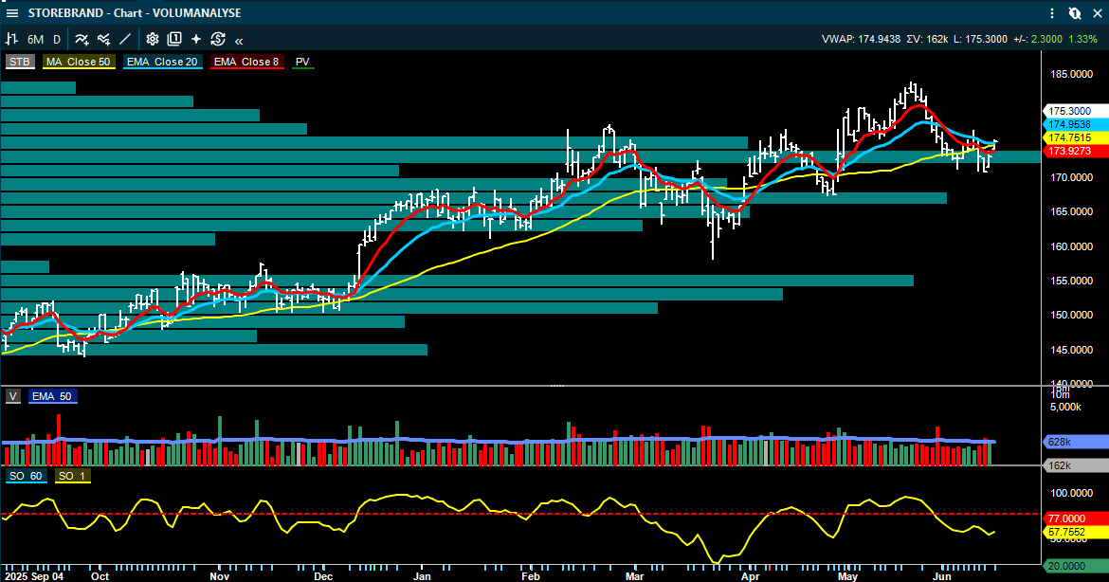The width and height of the screenshot is (1109, 582).
Task: Click the Jun date axis label
Action: [x=941, y=576]
